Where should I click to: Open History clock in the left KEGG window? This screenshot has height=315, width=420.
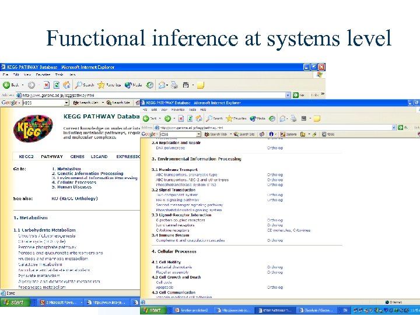pyautogui.click(x=150, y=85)
